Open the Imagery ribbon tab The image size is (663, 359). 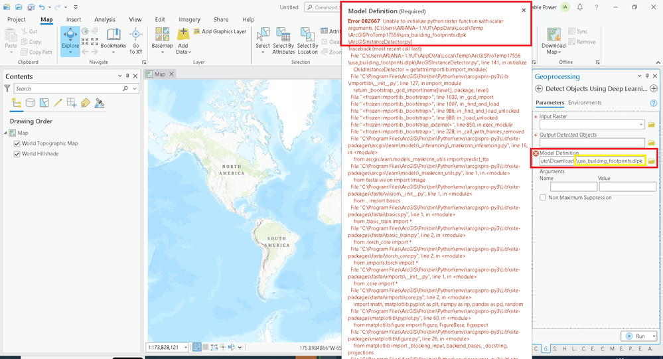click(189, 19)
